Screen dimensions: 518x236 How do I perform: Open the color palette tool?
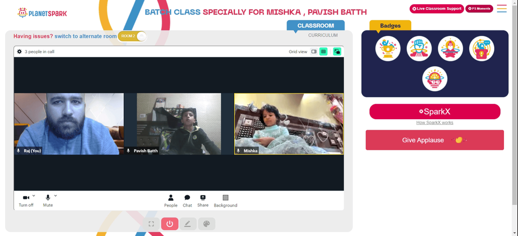207,224
